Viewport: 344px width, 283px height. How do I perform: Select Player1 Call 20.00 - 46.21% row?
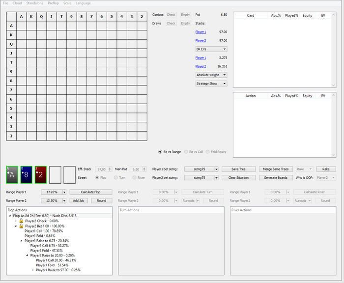pos(56,260)
